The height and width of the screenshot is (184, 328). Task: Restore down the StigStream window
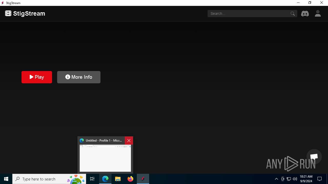(310, 3)
